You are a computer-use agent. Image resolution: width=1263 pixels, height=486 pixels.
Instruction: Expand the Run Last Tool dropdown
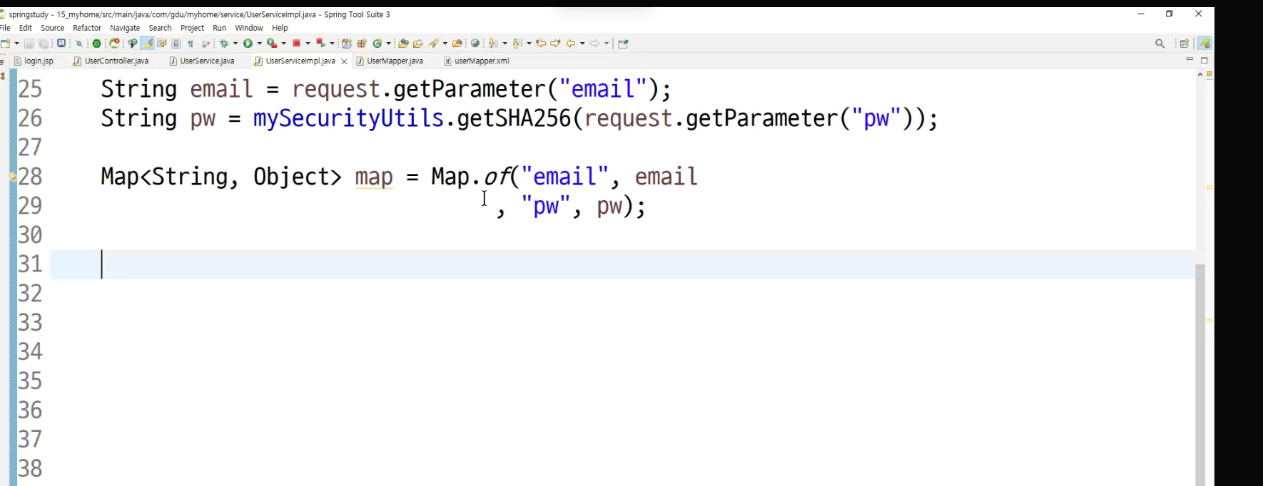tap(284, 43)
